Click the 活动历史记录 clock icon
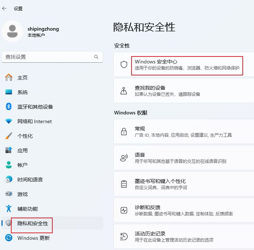This screenshot has width=254, height=250. (x=124, y=237)
